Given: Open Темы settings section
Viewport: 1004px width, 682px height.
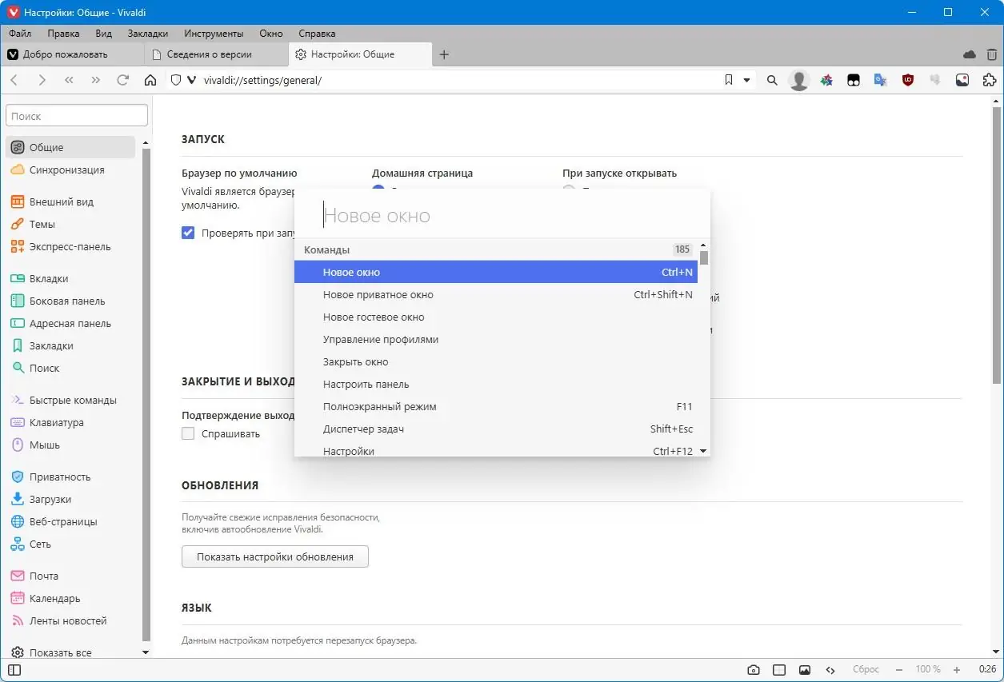Looking at the screenshot, I should point(70,224).
